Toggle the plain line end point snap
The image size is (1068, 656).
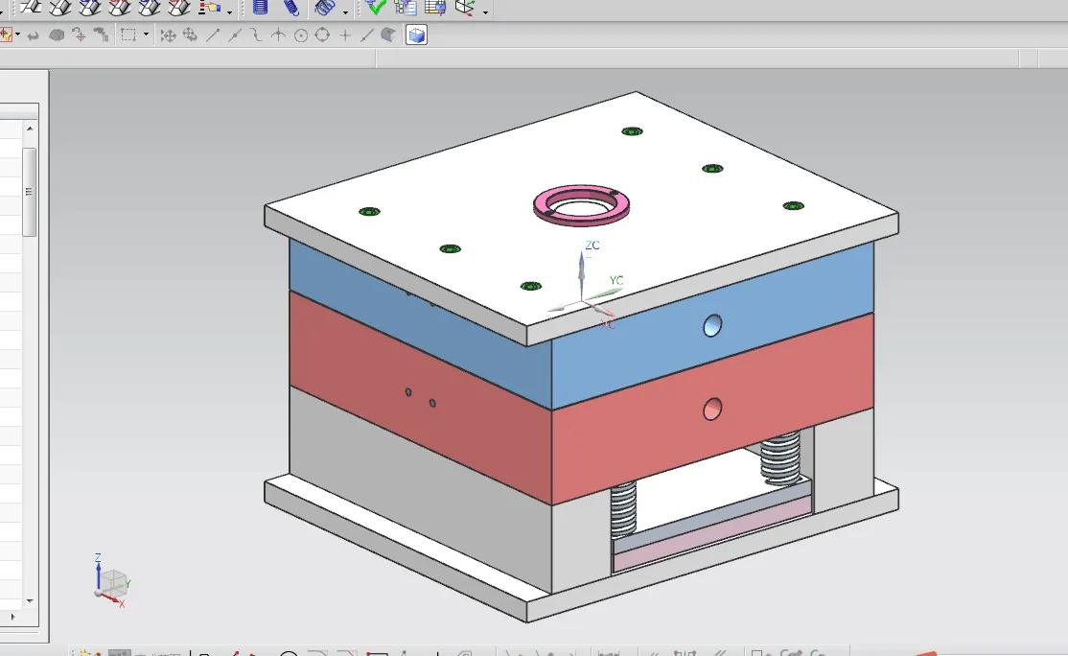coord(213,35)
